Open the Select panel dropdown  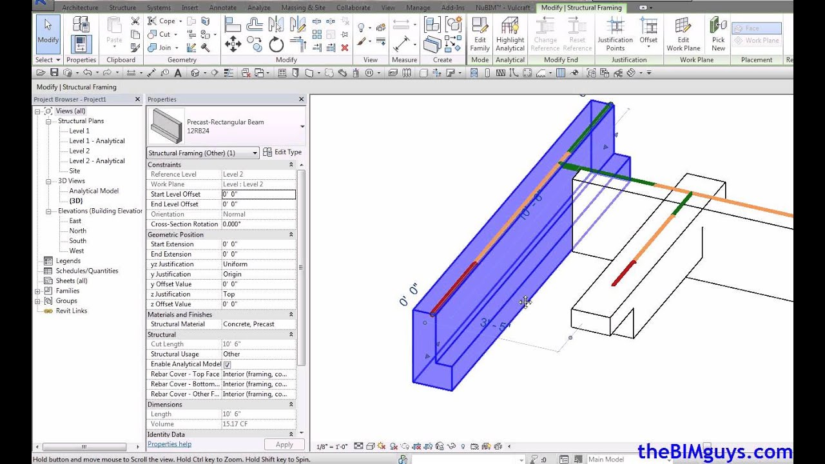point(48,60)
